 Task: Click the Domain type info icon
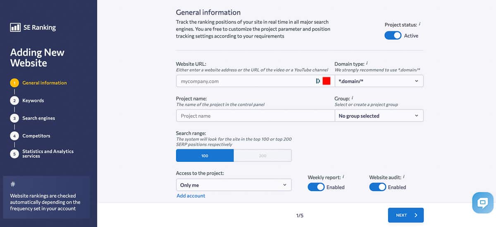pos(367,64)
